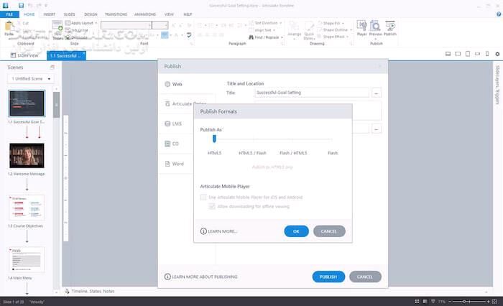Open the Player settings icon
This screenshot has width=503, height=306.
(362, 26)
